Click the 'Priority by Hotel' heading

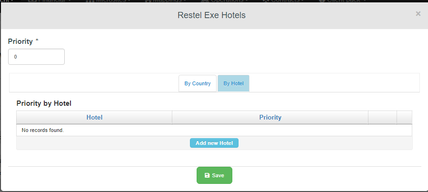pyautogui.click(x=44, y=103)
